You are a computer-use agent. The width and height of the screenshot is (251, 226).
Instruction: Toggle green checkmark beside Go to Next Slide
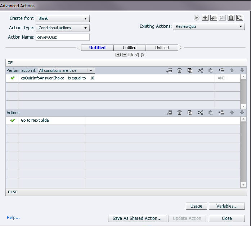pos(13,120)
